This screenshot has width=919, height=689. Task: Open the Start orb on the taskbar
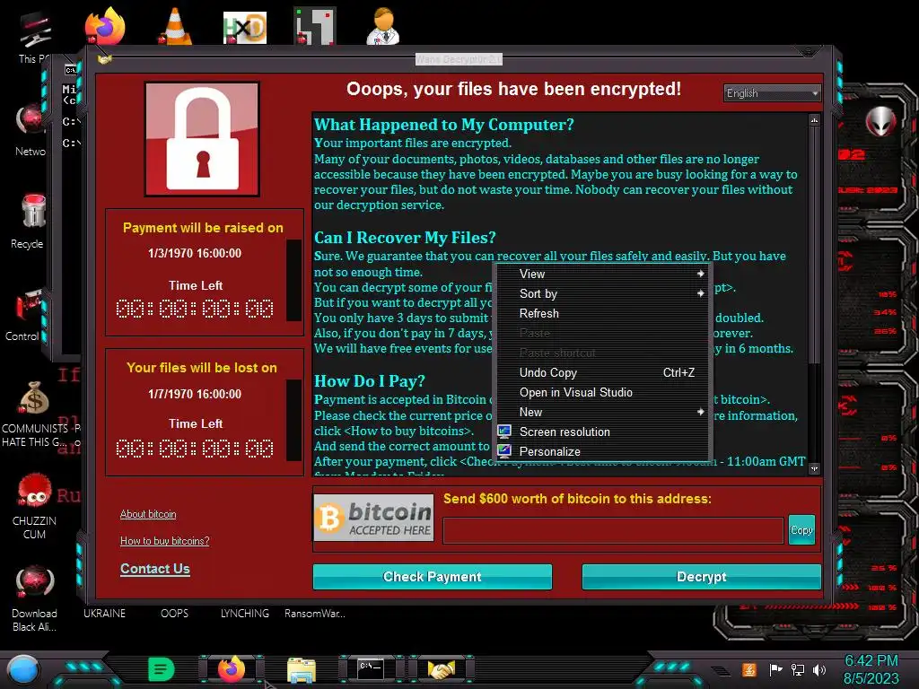tap(22, 670)
